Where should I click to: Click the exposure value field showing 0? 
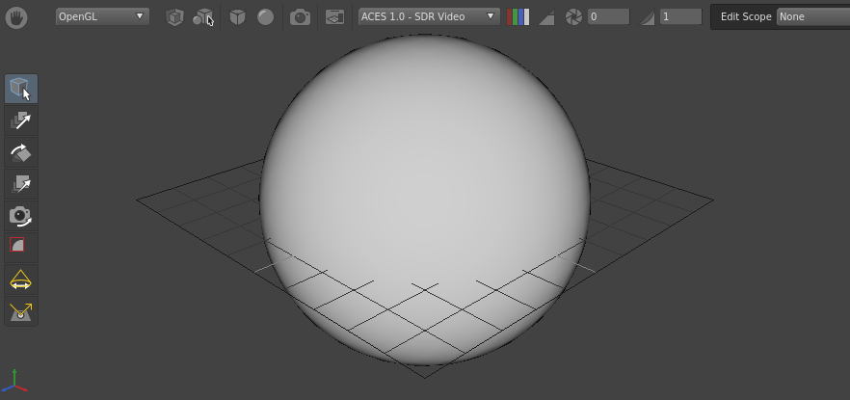pos(608,16)
